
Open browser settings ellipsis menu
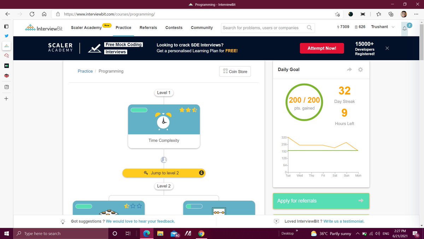tap(416, 14)
